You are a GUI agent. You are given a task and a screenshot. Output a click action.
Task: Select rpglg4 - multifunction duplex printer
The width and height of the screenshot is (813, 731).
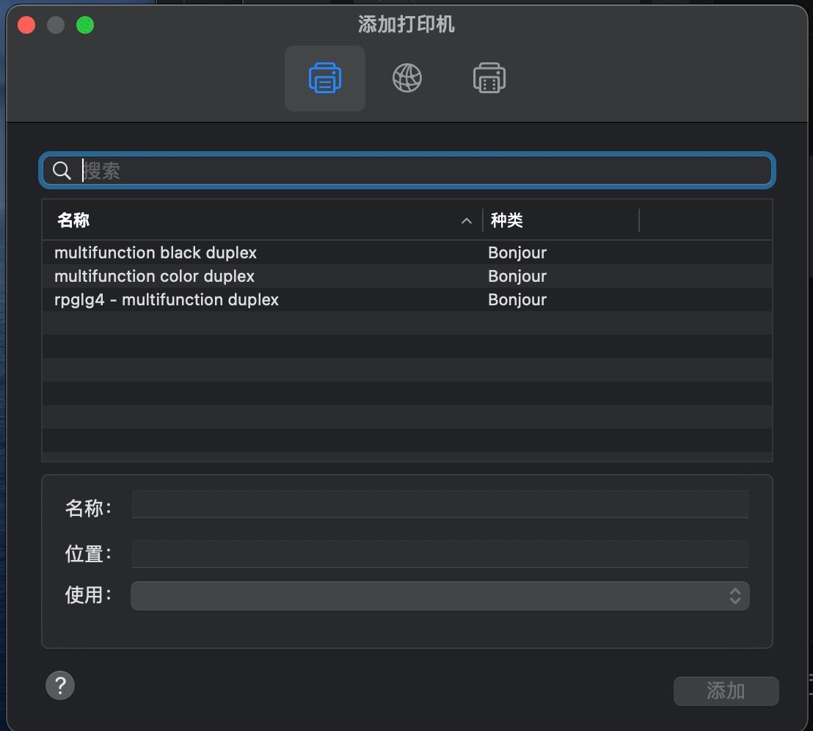tap(407, 299)
